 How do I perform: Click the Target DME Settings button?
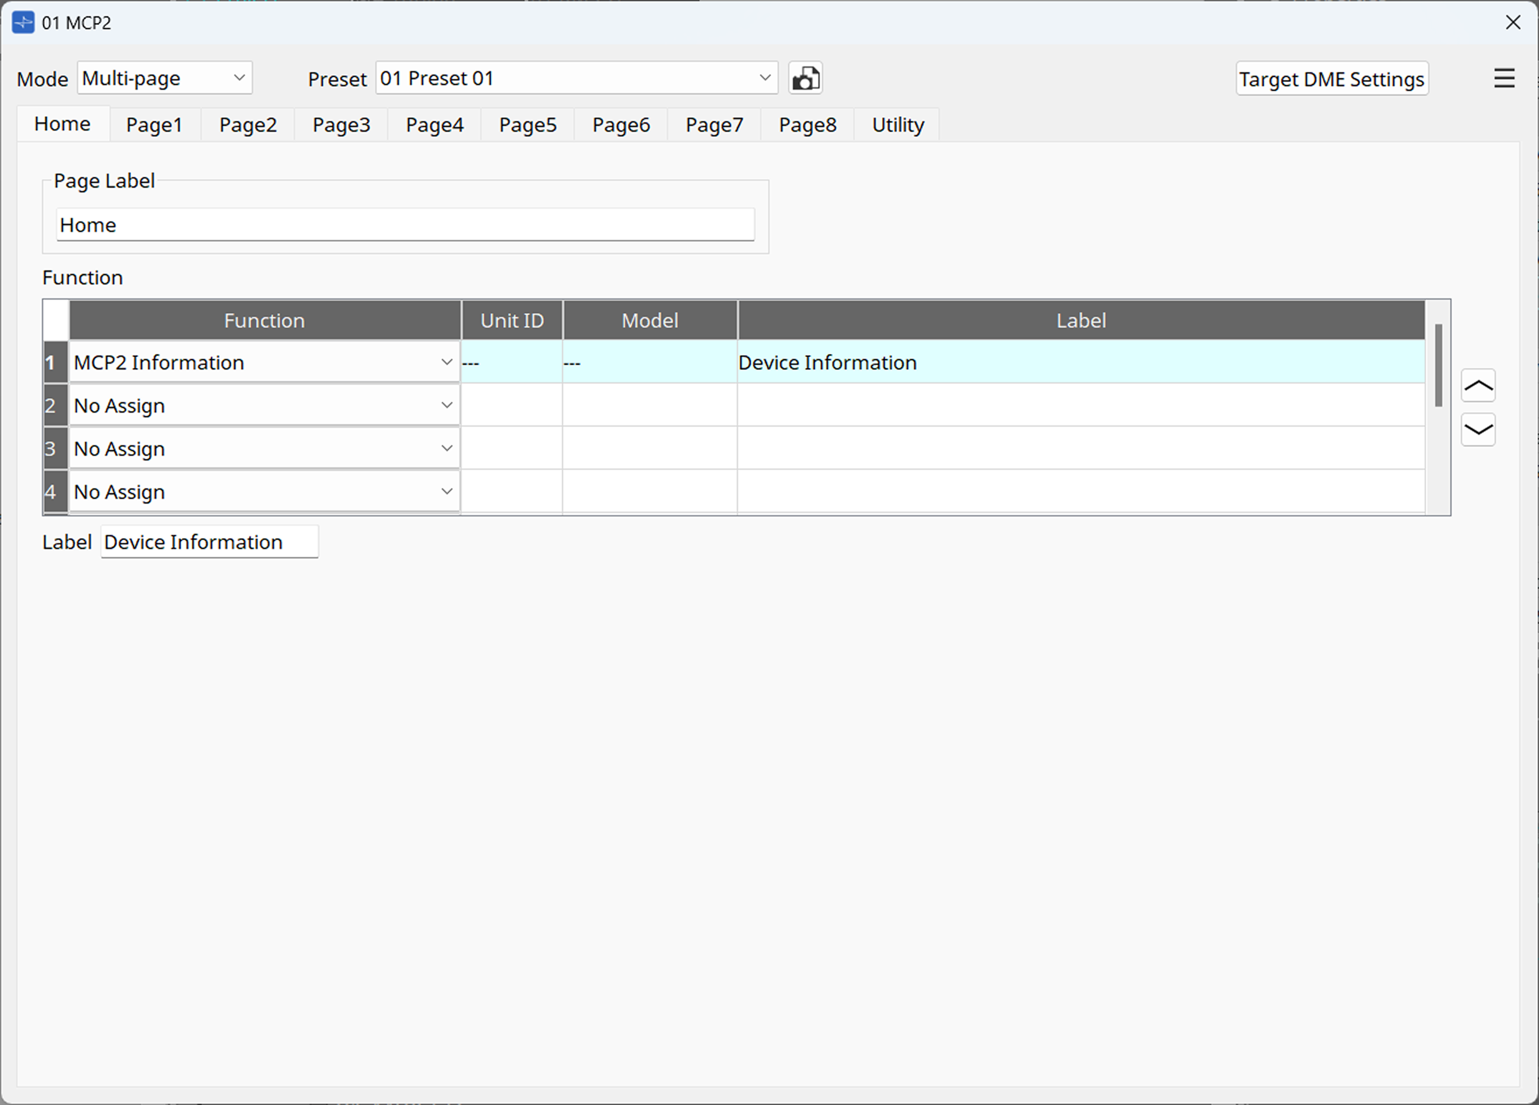pyautogui.click(x=1331, y=78)
